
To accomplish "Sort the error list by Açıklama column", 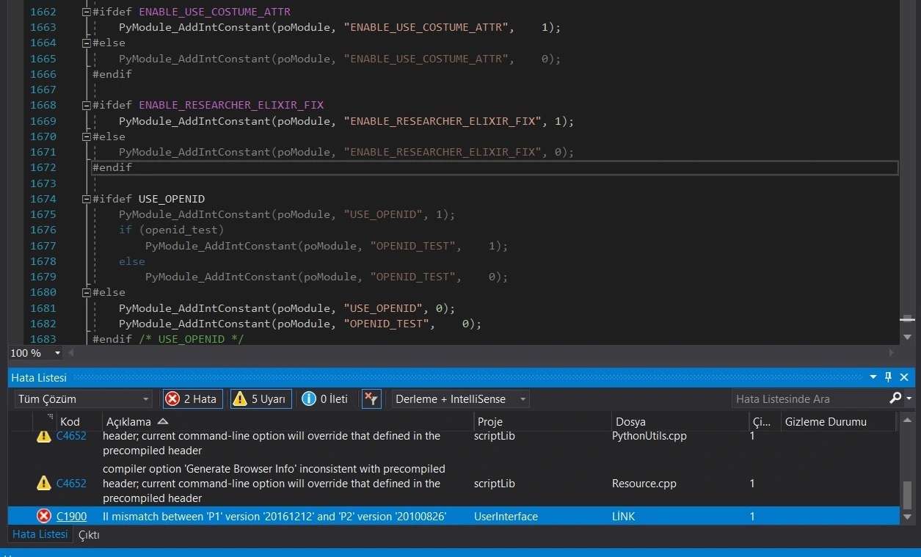I will click(128, 421).
